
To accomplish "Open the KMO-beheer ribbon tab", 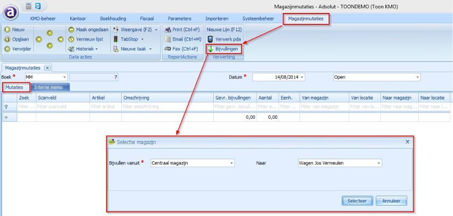I will tap(43, 19).
